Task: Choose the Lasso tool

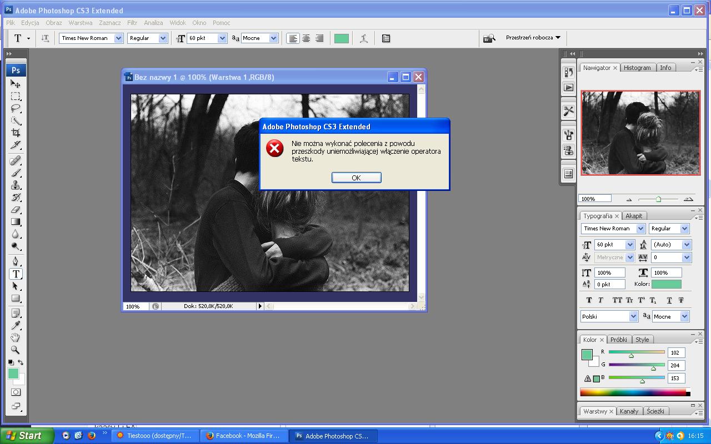Action: (x=16, y=108)
